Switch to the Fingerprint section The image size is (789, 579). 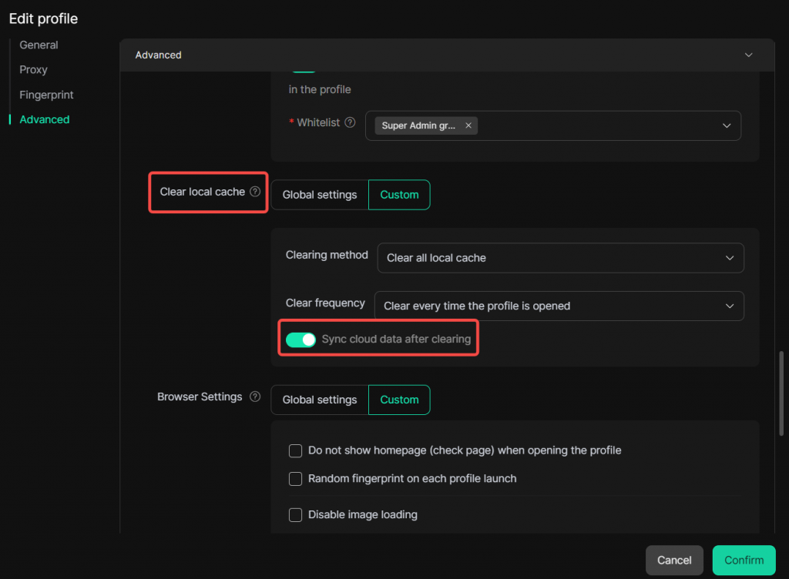[46, 95]
